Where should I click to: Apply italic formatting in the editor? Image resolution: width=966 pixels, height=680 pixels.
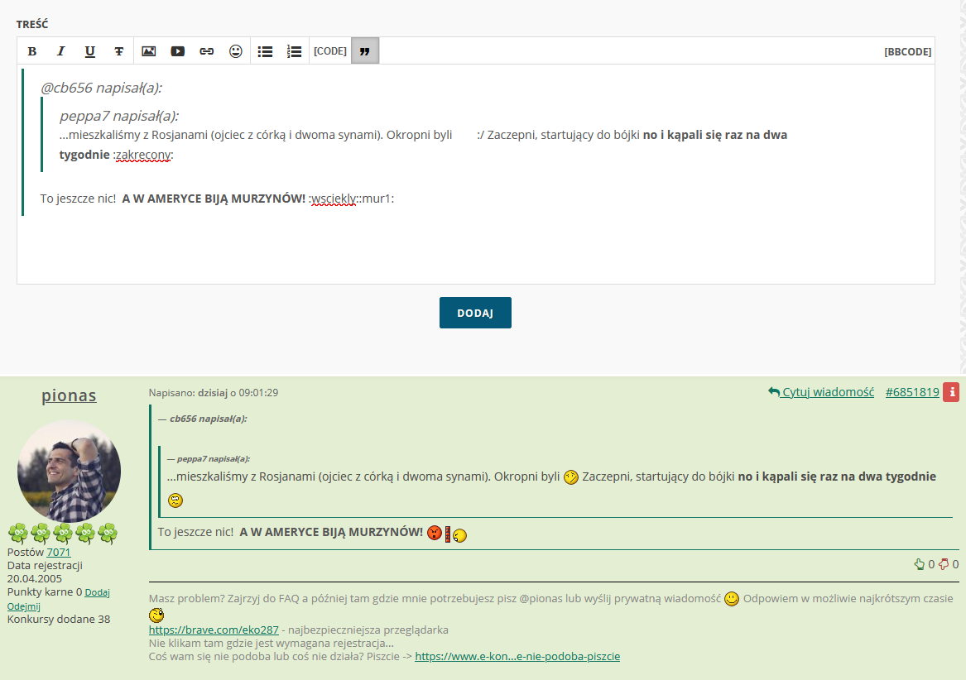60,51
